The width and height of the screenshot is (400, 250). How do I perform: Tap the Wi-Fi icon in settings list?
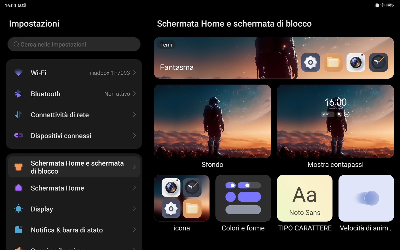click(18, 73)
